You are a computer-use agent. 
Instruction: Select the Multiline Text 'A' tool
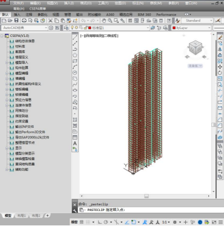coord(75,143)
